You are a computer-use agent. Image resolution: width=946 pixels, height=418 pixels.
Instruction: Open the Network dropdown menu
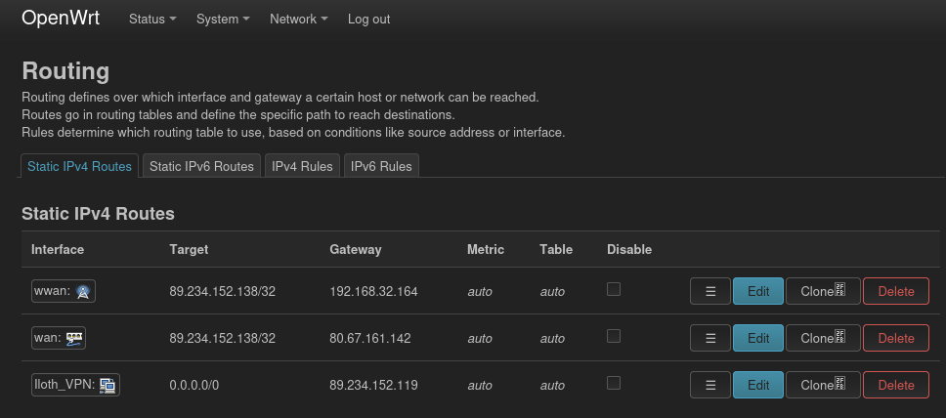(298, 20)
